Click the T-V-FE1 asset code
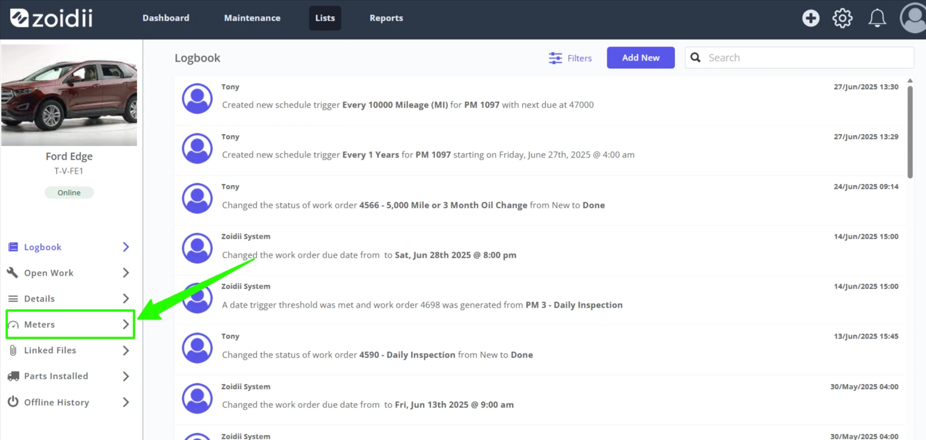 pos(69,171)
